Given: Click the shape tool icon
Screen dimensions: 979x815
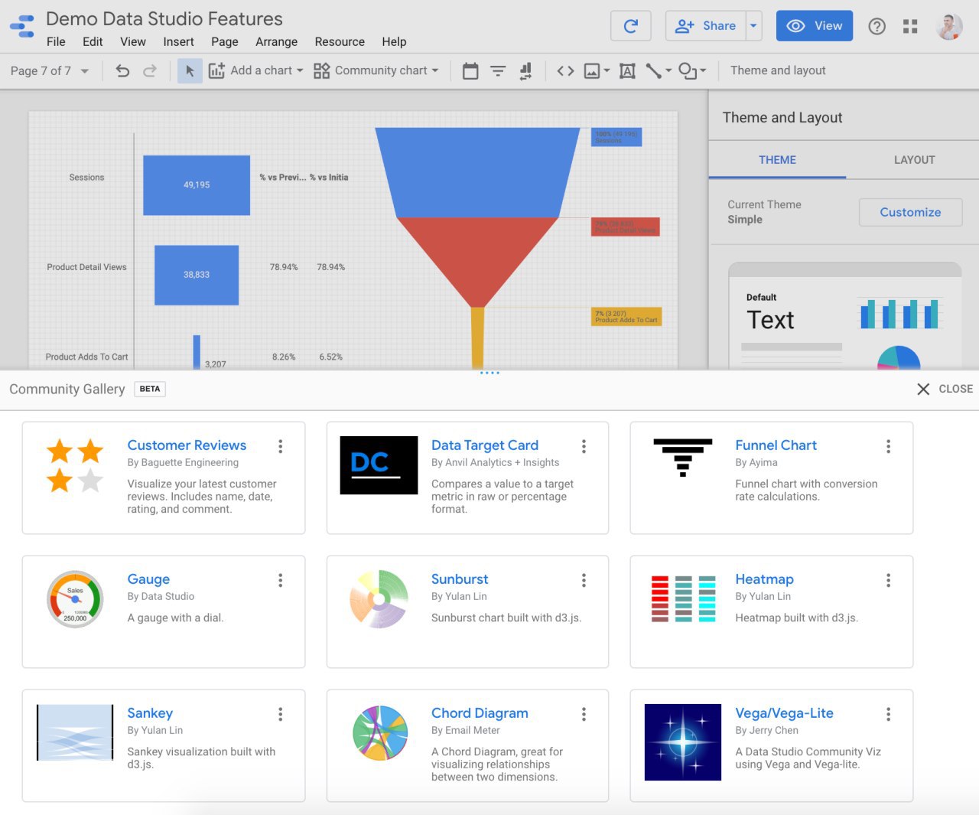Looking at the screenshot, I should click(x=688, y=71).
